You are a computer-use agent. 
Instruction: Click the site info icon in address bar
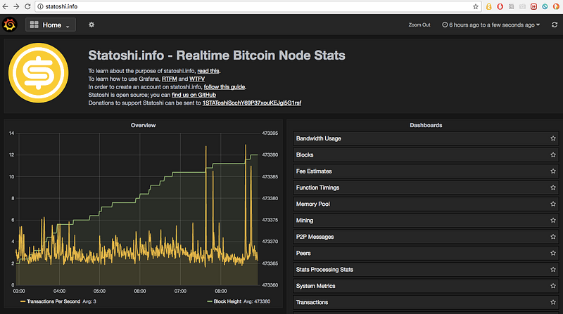click(x=41, y=6)
